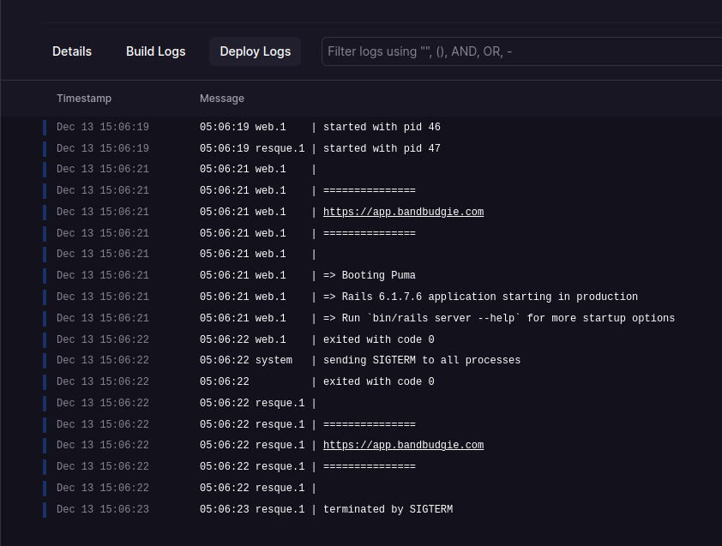Switch to the Details tab

pos(71,51)
